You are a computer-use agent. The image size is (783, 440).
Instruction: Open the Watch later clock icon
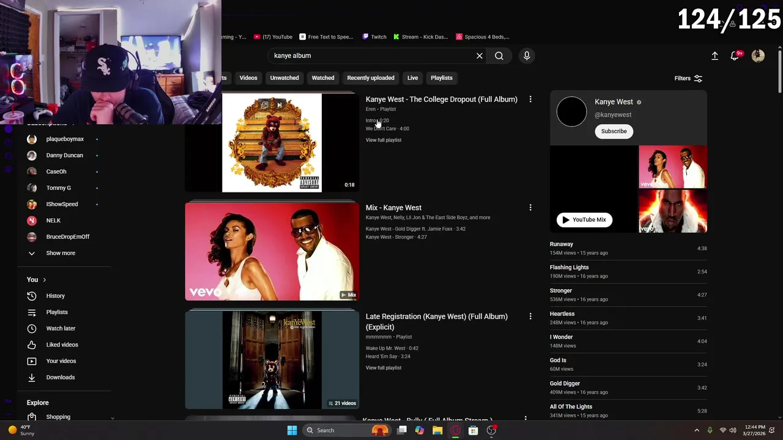click(x=32, y=329)
